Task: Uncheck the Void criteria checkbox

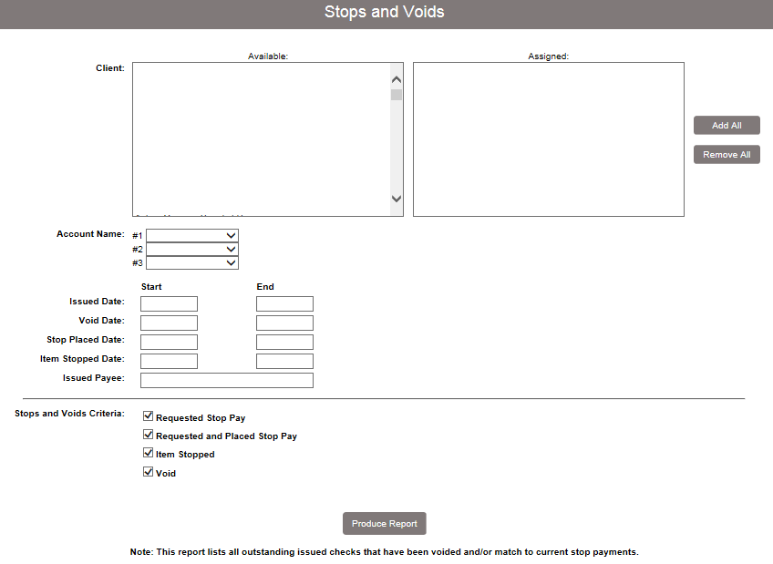Action: click(148, 472)
